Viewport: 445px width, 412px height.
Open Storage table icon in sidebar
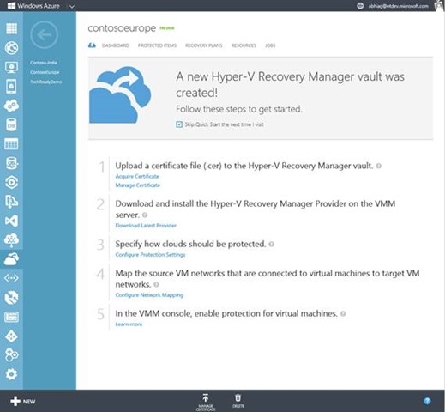(11, 144)
